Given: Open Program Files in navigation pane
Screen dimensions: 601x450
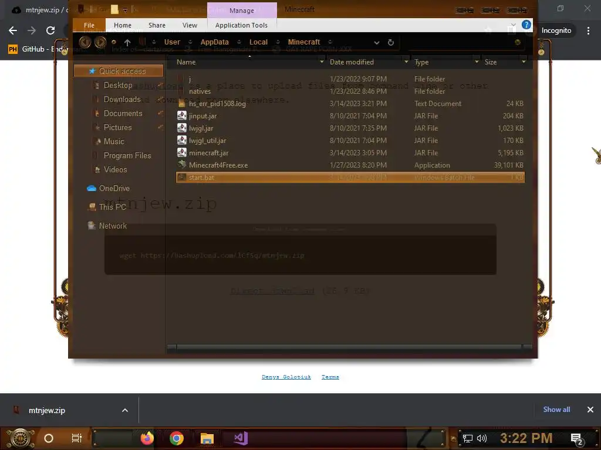Looking at the screenshot, I should (127, 155).
